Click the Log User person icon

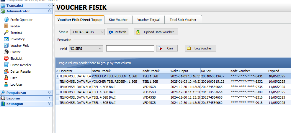pyautogui.click(x=6, y=84)
